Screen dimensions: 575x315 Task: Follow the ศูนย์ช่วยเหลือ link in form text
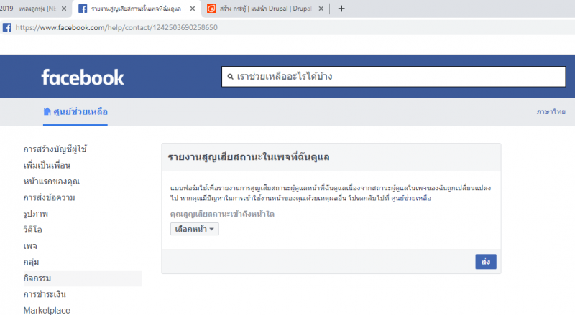[411, 198]
